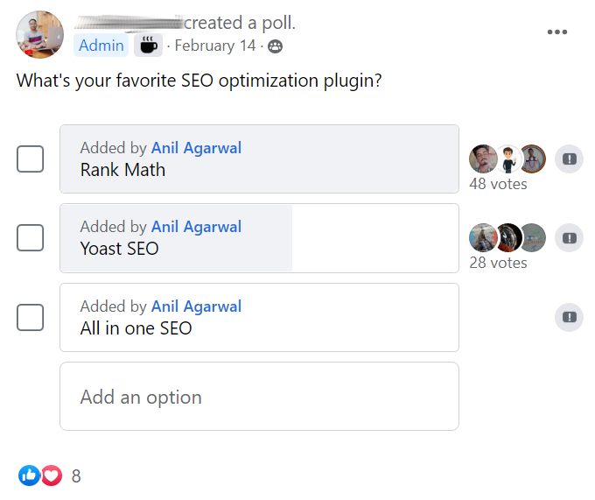The image size is (595, 500).
Task: Open the poll creator's profile picture
Action: pyautogui.click(x=40, y=34)
